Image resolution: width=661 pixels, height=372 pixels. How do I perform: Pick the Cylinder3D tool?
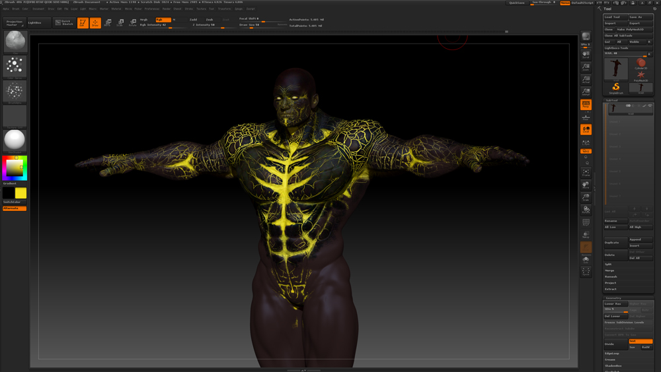(641, 63)
